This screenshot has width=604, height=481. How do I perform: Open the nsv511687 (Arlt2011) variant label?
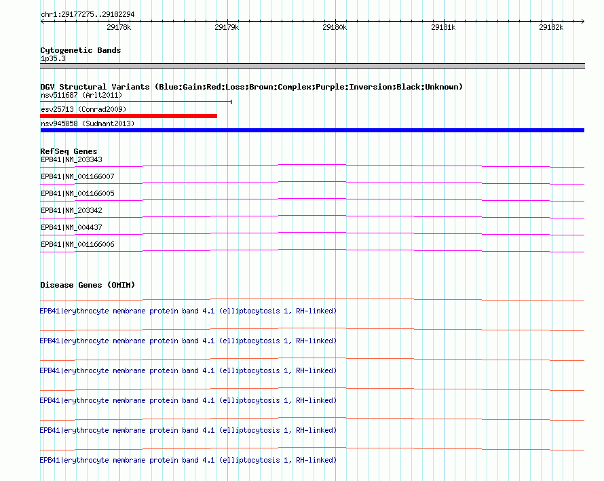click(81, 95)
